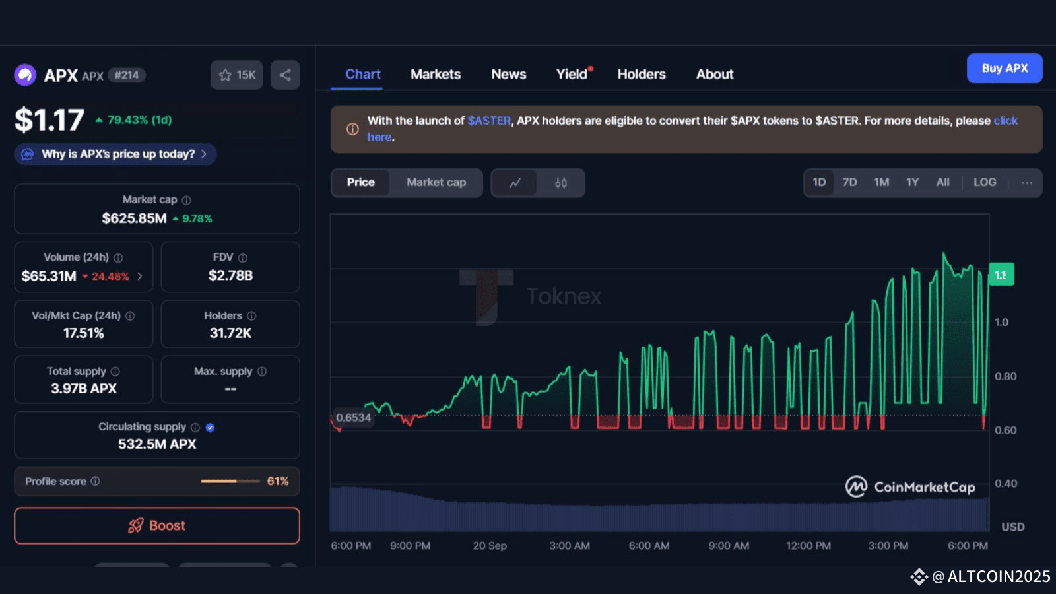This screenshot has width=1056, height=594.
Task: Set chart range to 1Y
Action: coord(912,183)
